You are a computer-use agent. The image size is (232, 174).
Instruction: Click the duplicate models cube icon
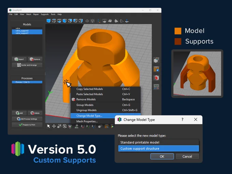coord(100,126)
